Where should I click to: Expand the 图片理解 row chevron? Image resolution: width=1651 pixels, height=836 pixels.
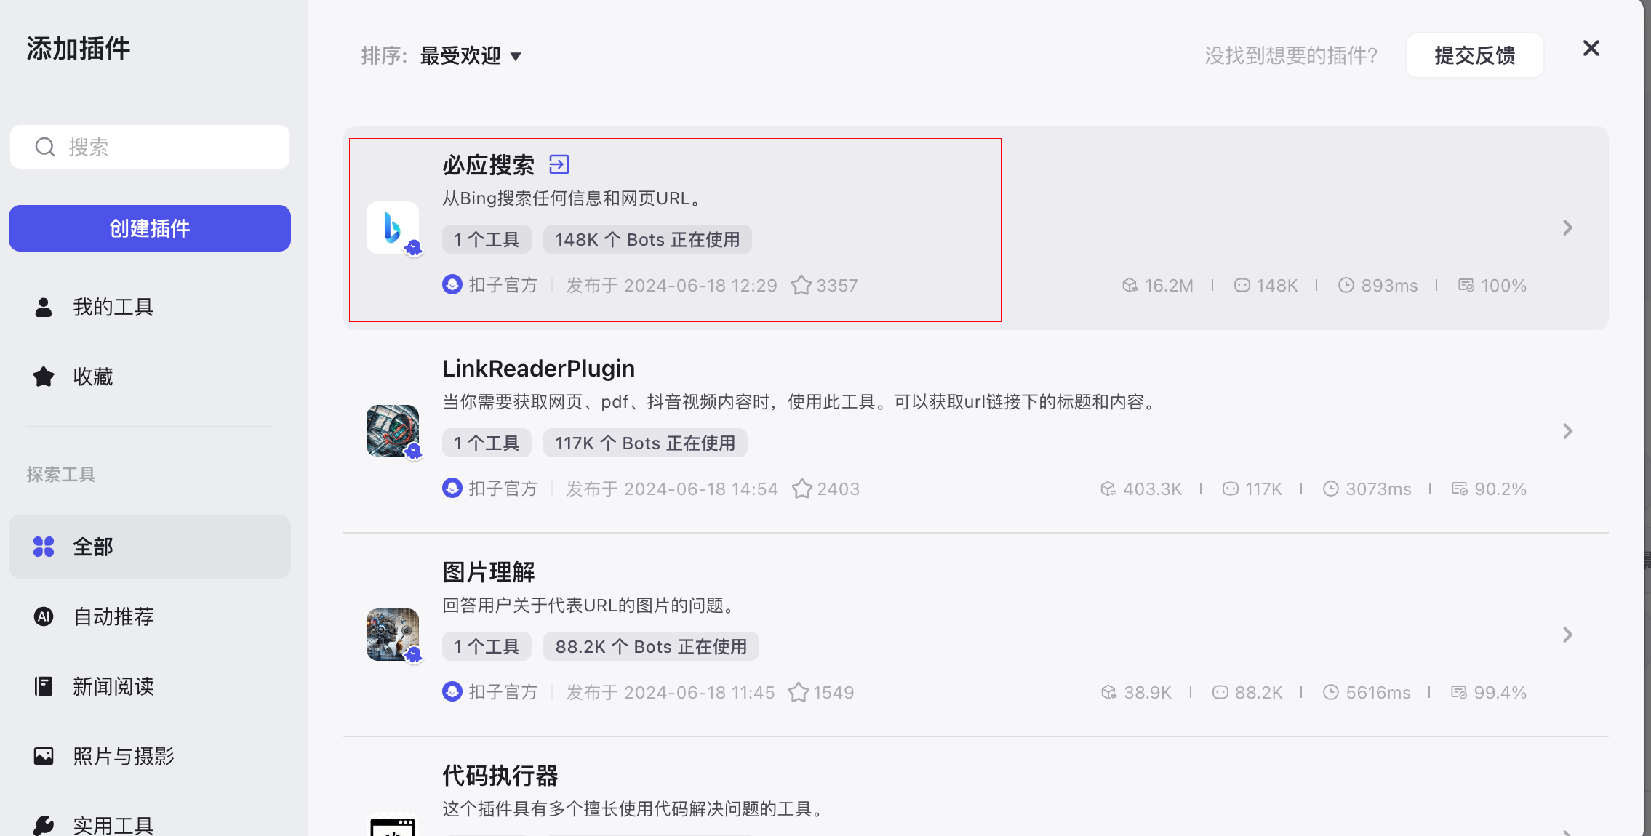1567,635
